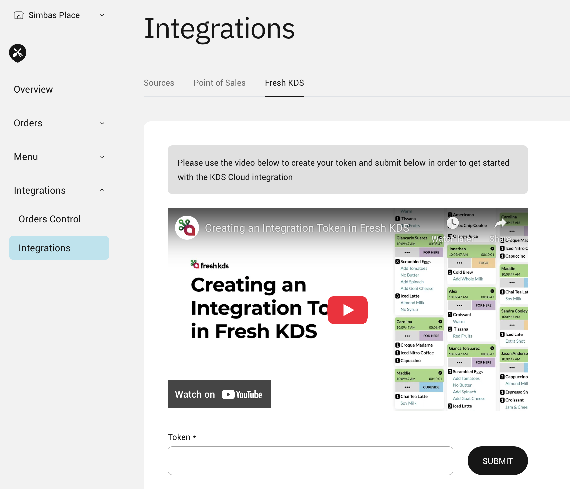Click the Watch later clock icon
The height and width of the screenshot is (489, 570).
[x=453, y=223]
